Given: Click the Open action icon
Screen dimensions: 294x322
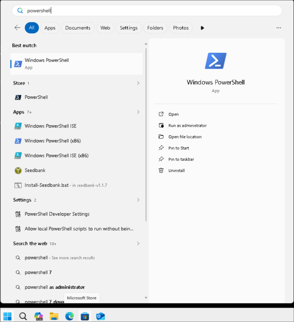Looking at the screenshot, I should (x=161, y=114).
